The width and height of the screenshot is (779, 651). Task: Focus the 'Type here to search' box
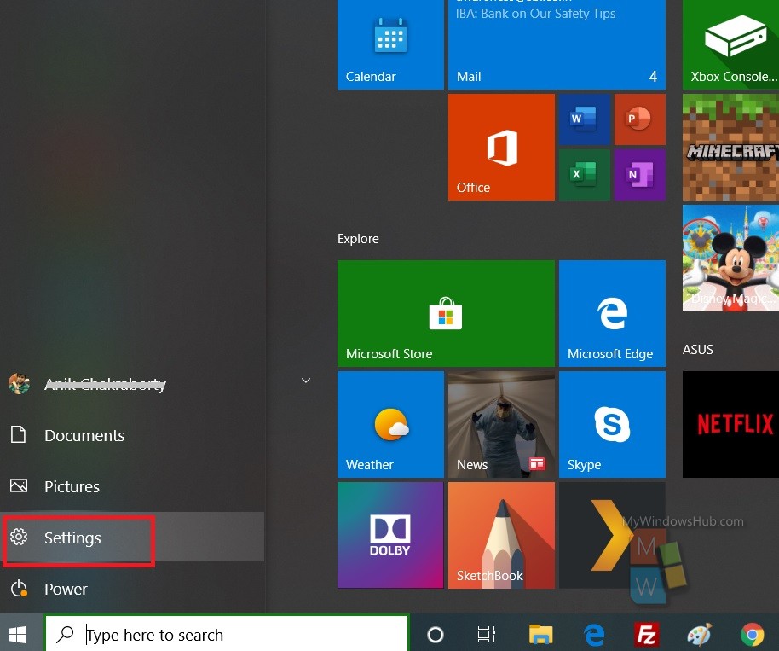227,634
